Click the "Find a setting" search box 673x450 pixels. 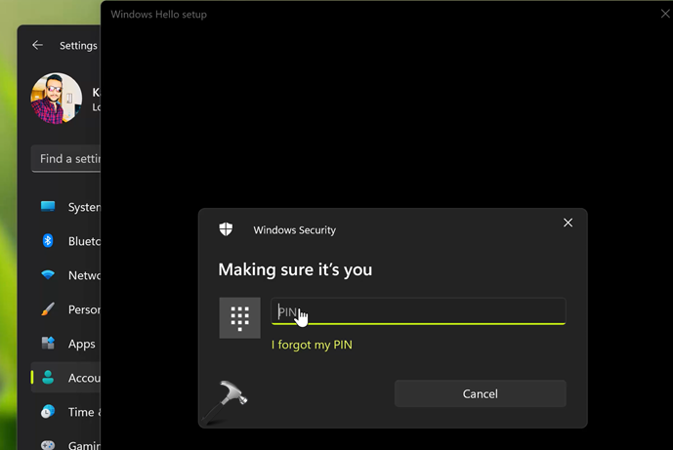(66, 158)
